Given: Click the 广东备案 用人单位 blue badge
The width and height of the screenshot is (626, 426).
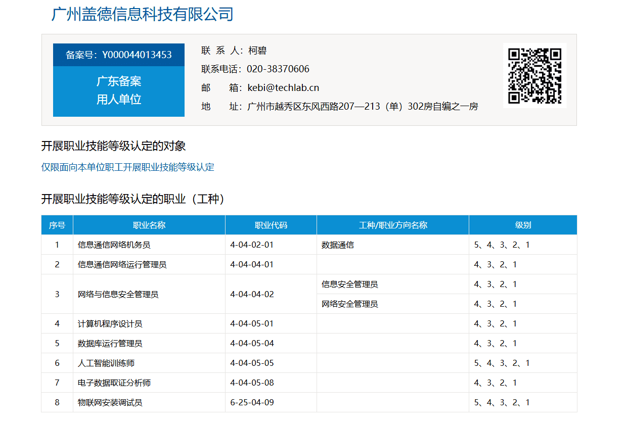Looking at the screenshot, I should (x=119, y=91).
